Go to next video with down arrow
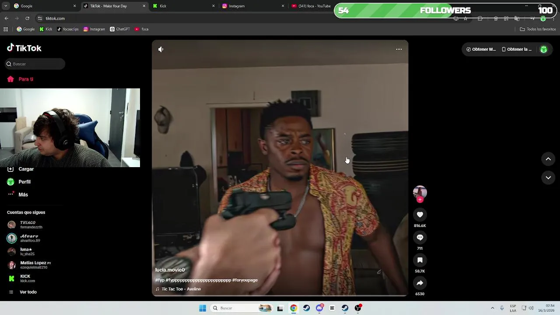This screenshot has height=315, width=560. tap(548, 178)
